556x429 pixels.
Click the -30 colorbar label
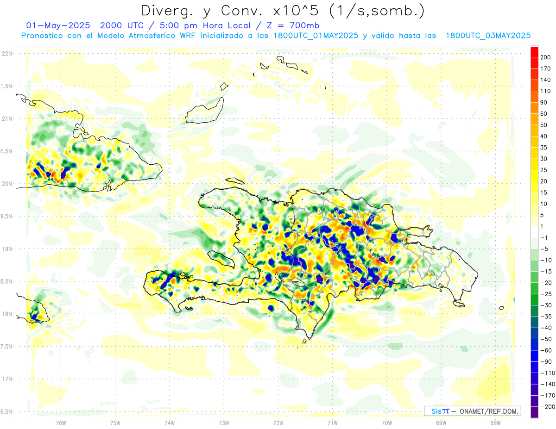click(x=547, y=305)
